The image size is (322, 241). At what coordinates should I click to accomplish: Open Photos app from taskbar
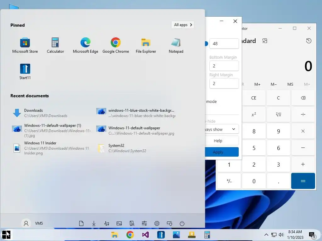click(176, 235)
